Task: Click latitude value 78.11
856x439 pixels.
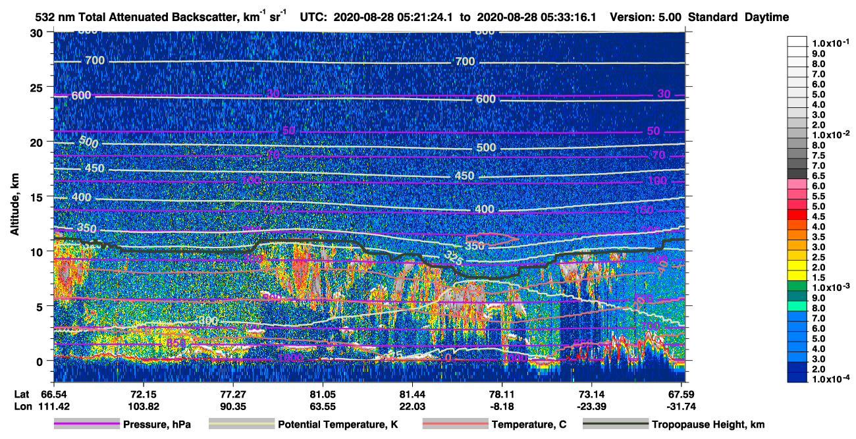Action: click(x=501, y=394)
